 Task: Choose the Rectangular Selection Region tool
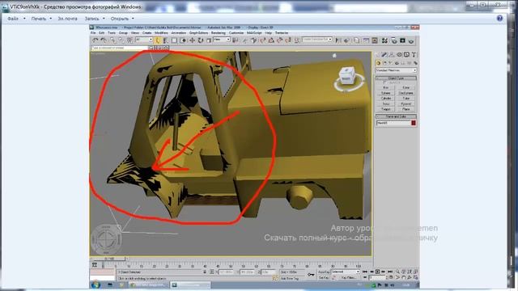point(174,40)
